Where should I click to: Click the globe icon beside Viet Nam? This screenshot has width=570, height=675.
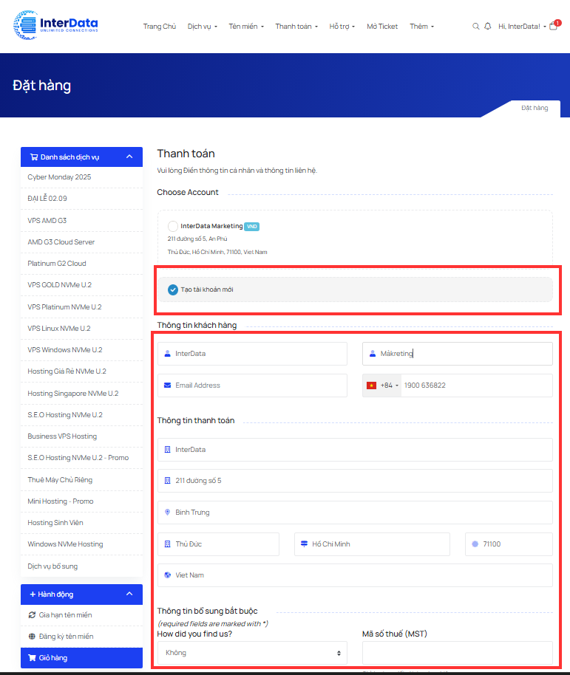(168, 575)
